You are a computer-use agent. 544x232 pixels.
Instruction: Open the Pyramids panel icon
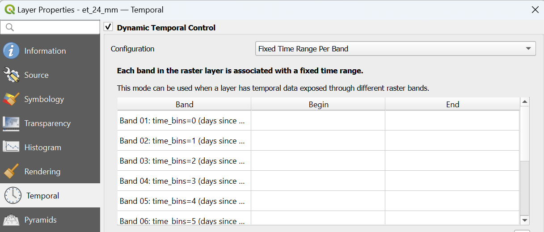(11, 220)
